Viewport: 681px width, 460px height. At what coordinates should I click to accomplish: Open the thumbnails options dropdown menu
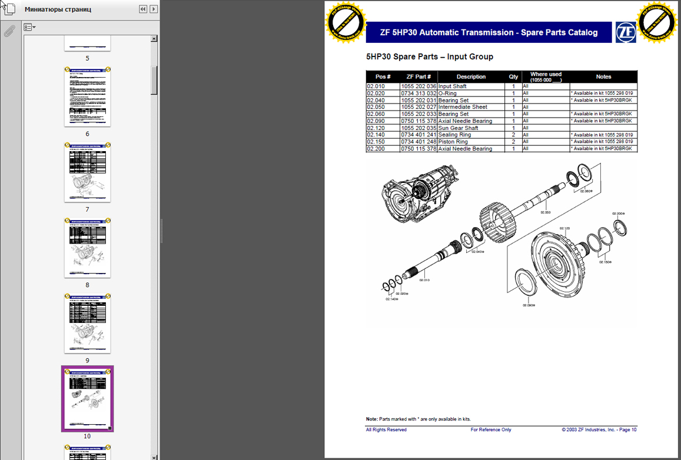29,27
